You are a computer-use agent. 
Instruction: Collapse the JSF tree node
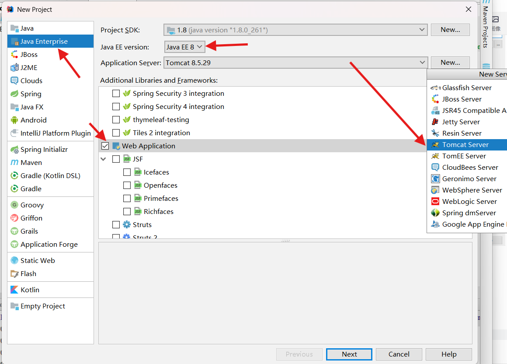103,159
